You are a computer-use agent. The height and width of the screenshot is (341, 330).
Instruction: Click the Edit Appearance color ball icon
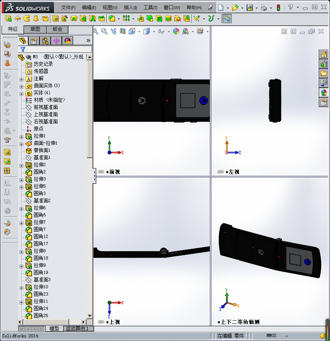(x=176, y=31)
